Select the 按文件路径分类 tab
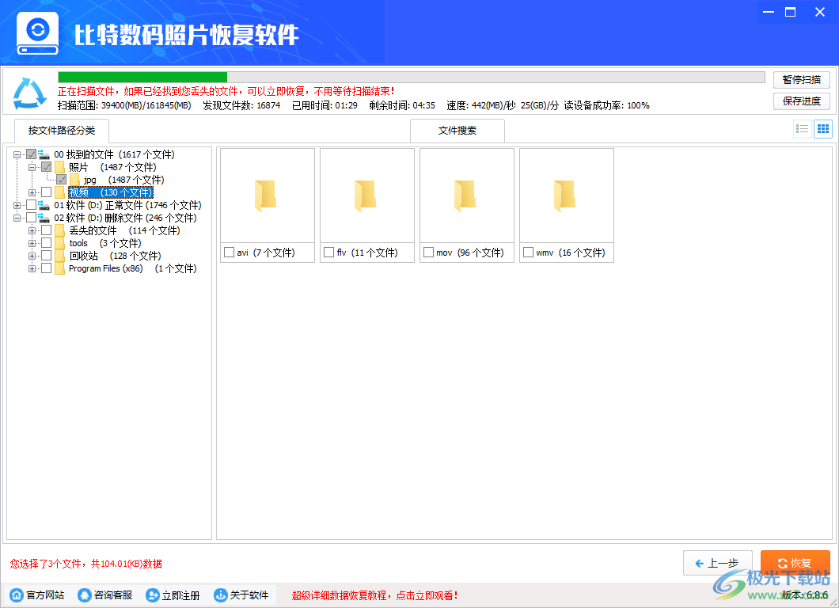The height and width of the screenshot is (608, 839). click(x=61, y=131)
